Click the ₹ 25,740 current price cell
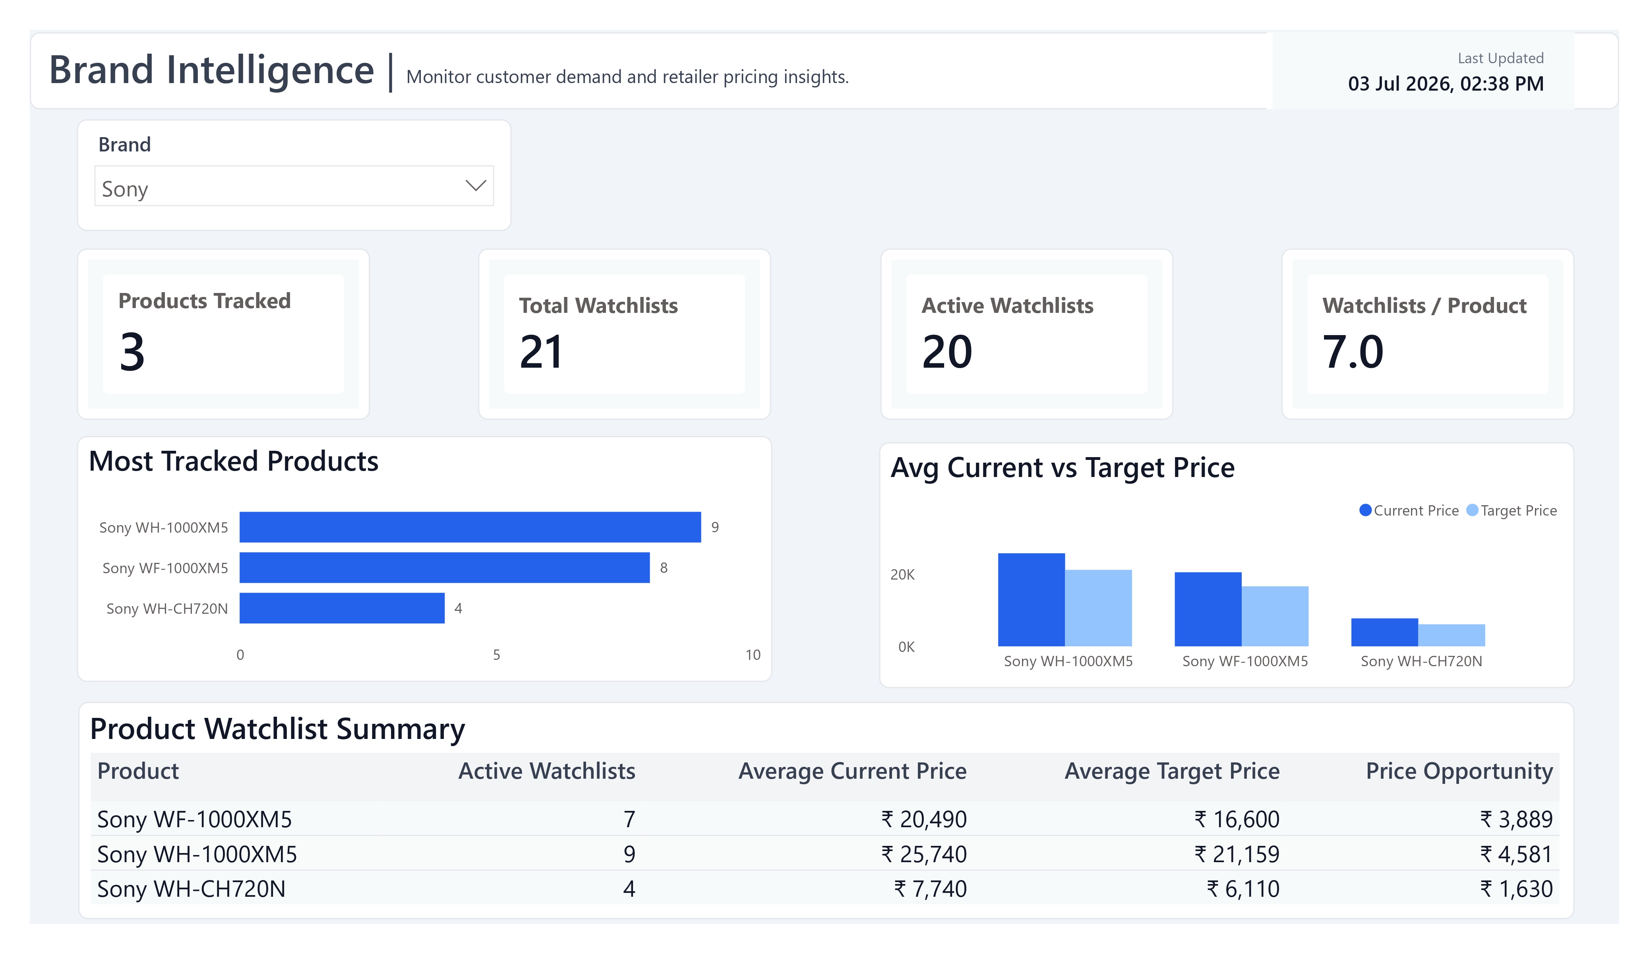Image resolution: width=1649 pixels, height=954 pixels. (x=923, y=854)
